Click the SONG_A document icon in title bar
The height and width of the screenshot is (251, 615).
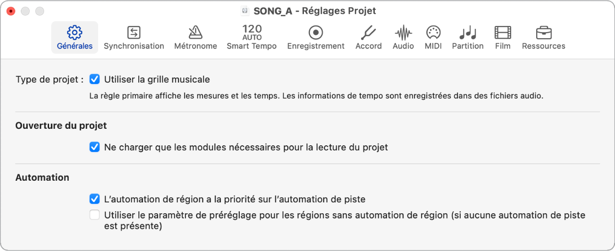[x=244, y=10]
